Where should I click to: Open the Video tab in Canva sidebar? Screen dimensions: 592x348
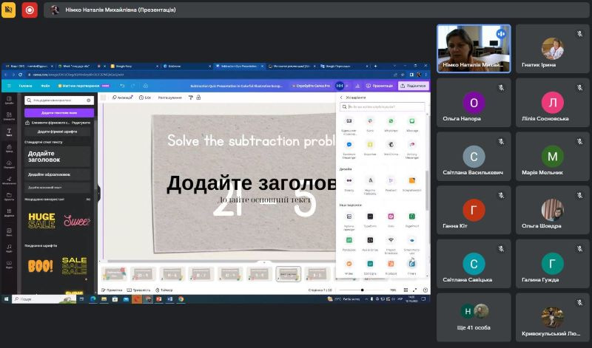(x=9, y=265)
